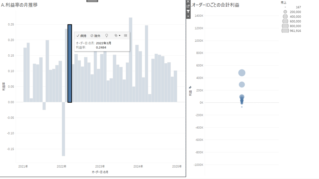The image size is (319, 179).
Task: Click the 800,000 legend label
Action: pos(295,26)
